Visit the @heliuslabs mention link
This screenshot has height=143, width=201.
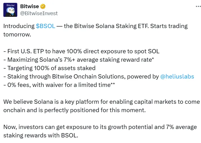pos(177,76)
